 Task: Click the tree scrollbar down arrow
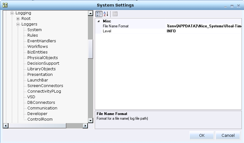tap(91, 120)
